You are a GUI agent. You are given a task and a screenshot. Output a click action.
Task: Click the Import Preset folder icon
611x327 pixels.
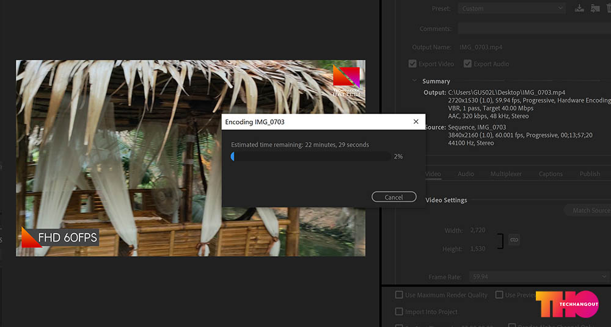pyautogui.click(x=595, y=8)
